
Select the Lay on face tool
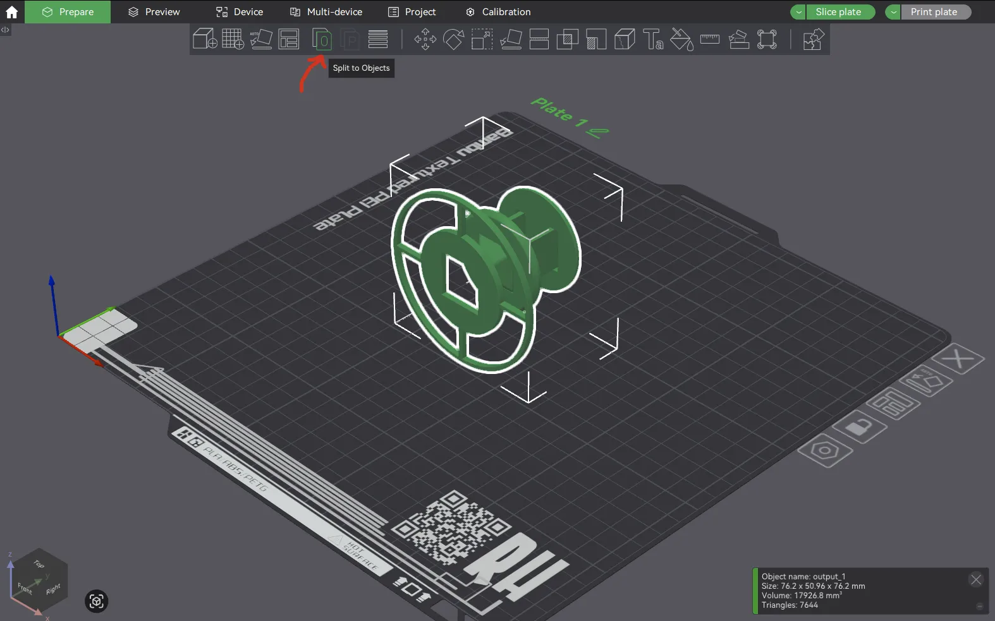[511, 39]
